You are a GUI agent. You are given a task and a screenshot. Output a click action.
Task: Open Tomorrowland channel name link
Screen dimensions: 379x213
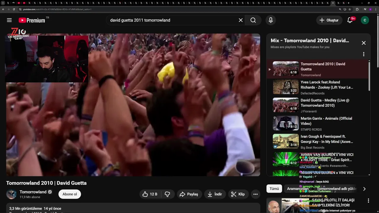coord(33,192)
